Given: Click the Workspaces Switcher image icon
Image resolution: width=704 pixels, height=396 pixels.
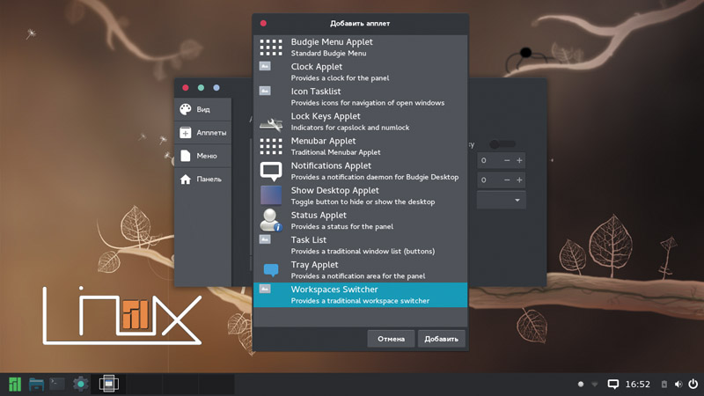Looking at the screenshot, I should click(265, 289).
